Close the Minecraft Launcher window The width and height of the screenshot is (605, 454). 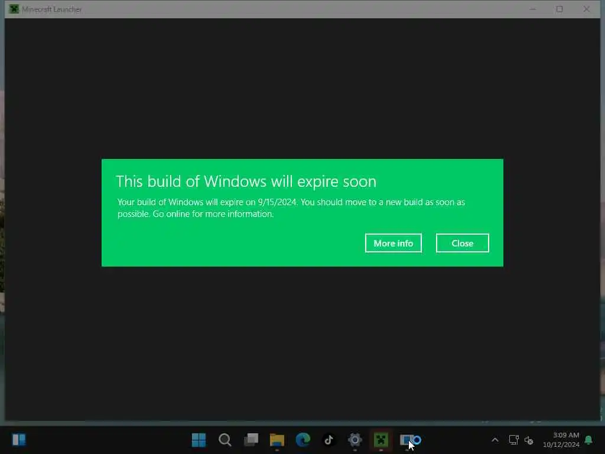click(587, 9)
